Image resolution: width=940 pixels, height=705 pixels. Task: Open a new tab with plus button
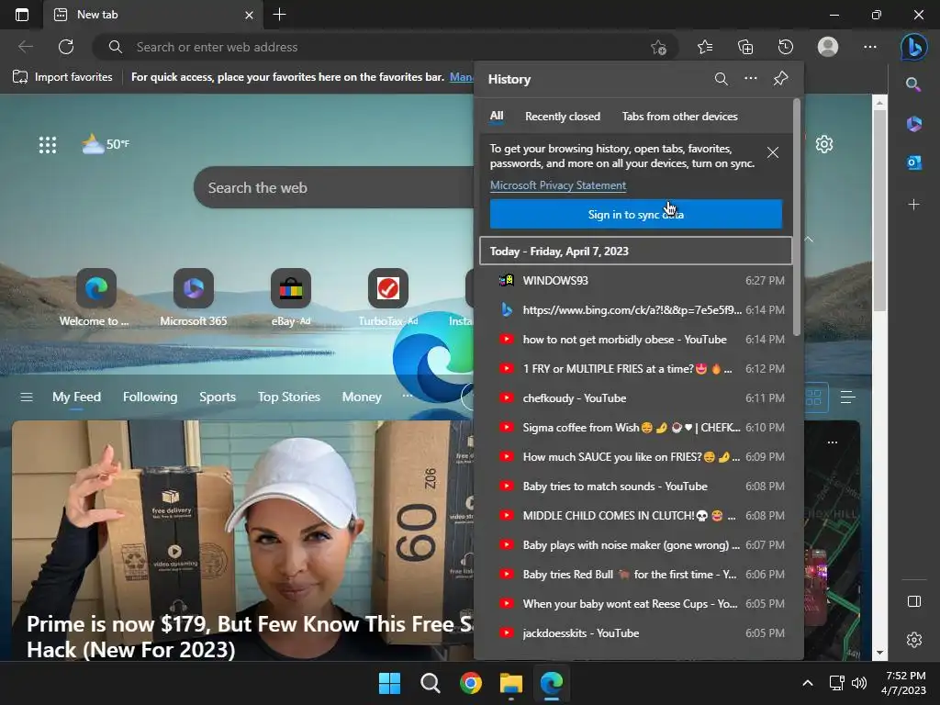pyautogui.click(x=279, y=15)
